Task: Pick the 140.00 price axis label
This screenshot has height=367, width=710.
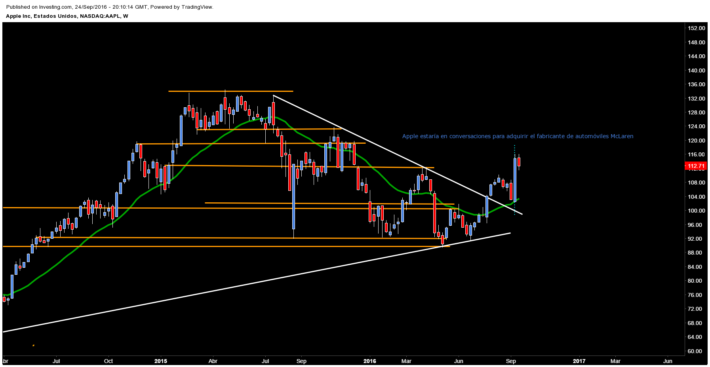Action: click(696, 70)
